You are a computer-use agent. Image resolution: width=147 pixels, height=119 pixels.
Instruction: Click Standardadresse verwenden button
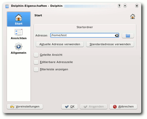[x=110, y=44]
